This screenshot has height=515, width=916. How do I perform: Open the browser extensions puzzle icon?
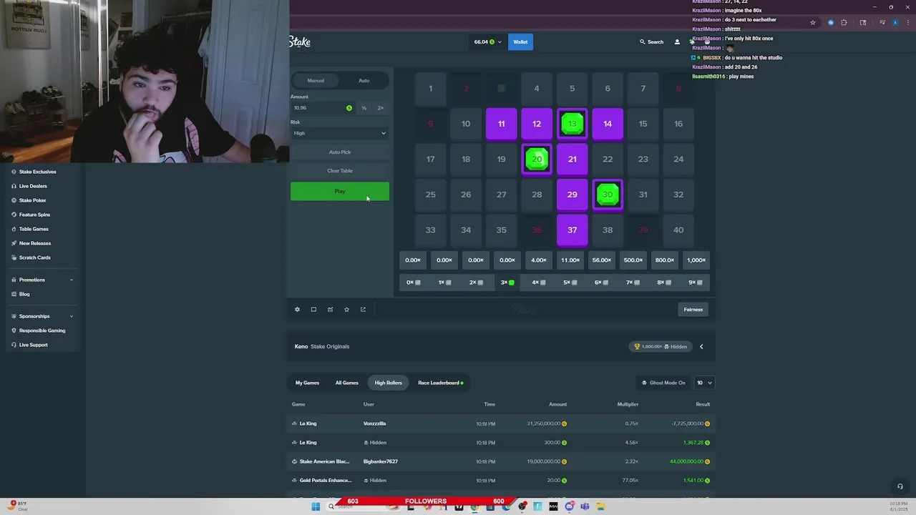pos(844,23)
